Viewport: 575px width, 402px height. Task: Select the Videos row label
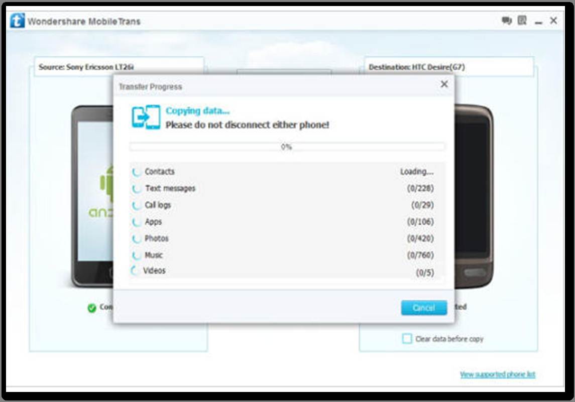(154, 271)
